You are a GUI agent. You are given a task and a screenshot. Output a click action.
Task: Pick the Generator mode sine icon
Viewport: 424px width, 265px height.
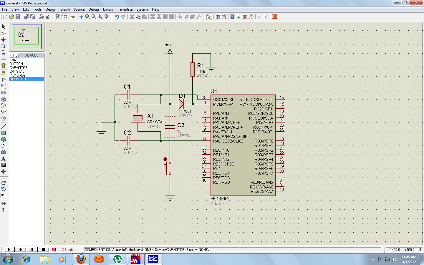click(4, 99)
